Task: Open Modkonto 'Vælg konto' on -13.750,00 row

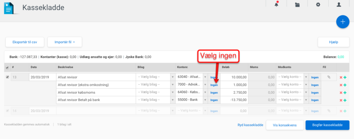Action: pyautogui.click(x=292, y=100)
